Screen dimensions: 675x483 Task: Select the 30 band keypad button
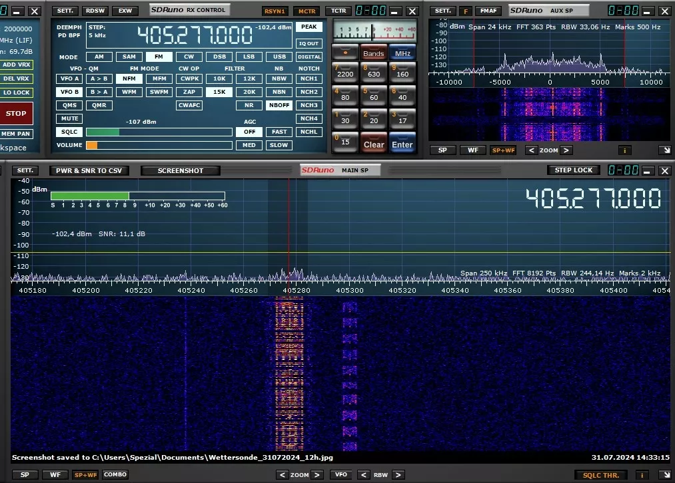coord(344,120)
